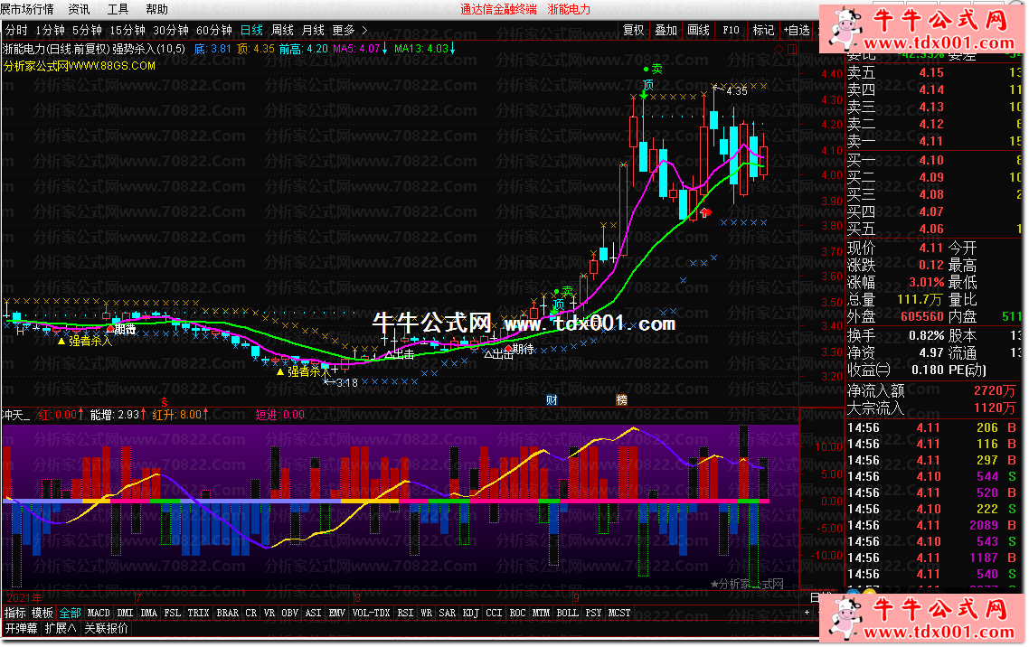This screenshot has width=1029, height=647.
Task: Switch to TRIX indicator
Action: [198, 613]
